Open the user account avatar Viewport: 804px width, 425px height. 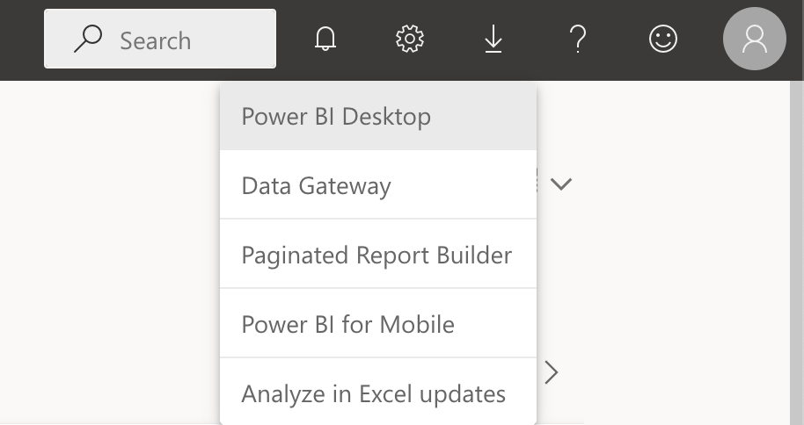(x=754, y=39)
